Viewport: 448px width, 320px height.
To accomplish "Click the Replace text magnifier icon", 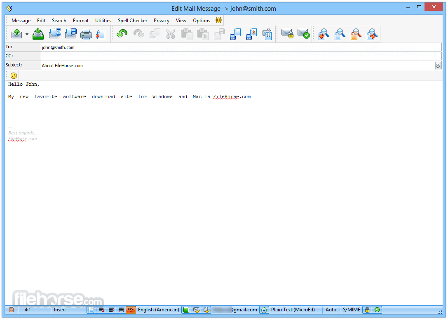I will pos(356,34).
